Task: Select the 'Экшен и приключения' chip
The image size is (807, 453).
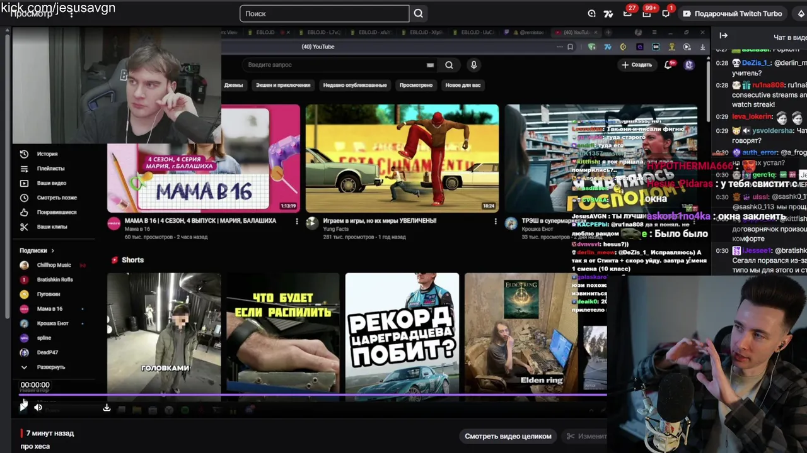Action: coord(283,85)
